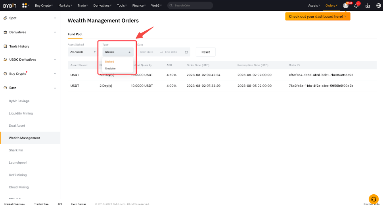
Task: Click the Buy Crypto sidebar icon
Action: 5,74
